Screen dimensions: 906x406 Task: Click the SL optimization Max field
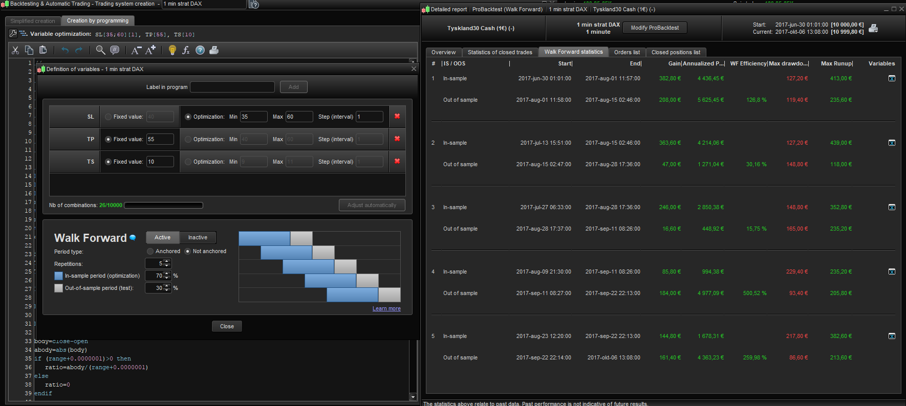click(299, 117)
